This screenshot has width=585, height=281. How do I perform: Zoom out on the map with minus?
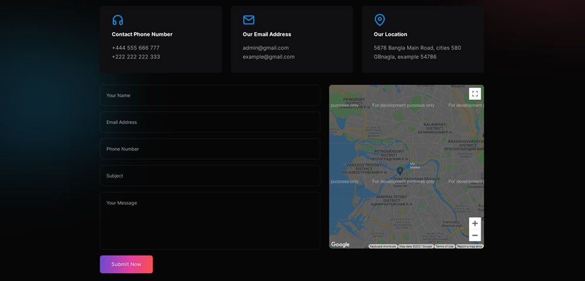[475, 236]
